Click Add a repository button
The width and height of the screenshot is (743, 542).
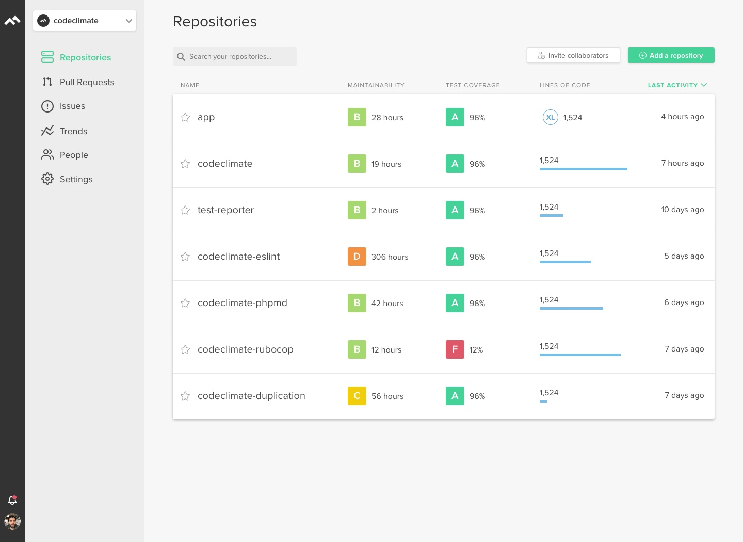pos(671,55)
